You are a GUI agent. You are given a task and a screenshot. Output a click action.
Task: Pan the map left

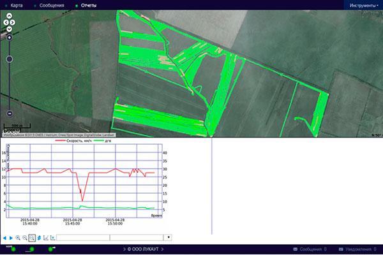coord(6,22)
